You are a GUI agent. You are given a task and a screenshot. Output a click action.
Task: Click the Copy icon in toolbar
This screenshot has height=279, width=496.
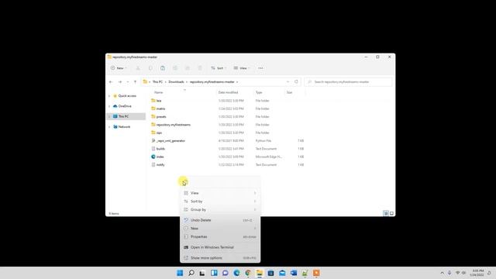[x=150, y=68]
